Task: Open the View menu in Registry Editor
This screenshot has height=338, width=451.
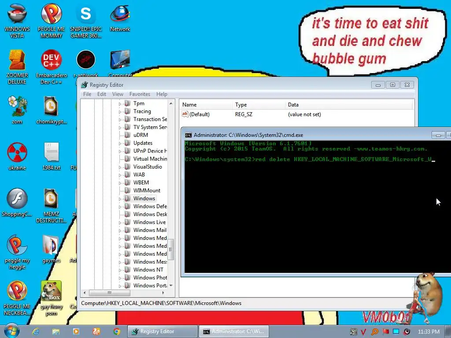Action: (118, 94)
